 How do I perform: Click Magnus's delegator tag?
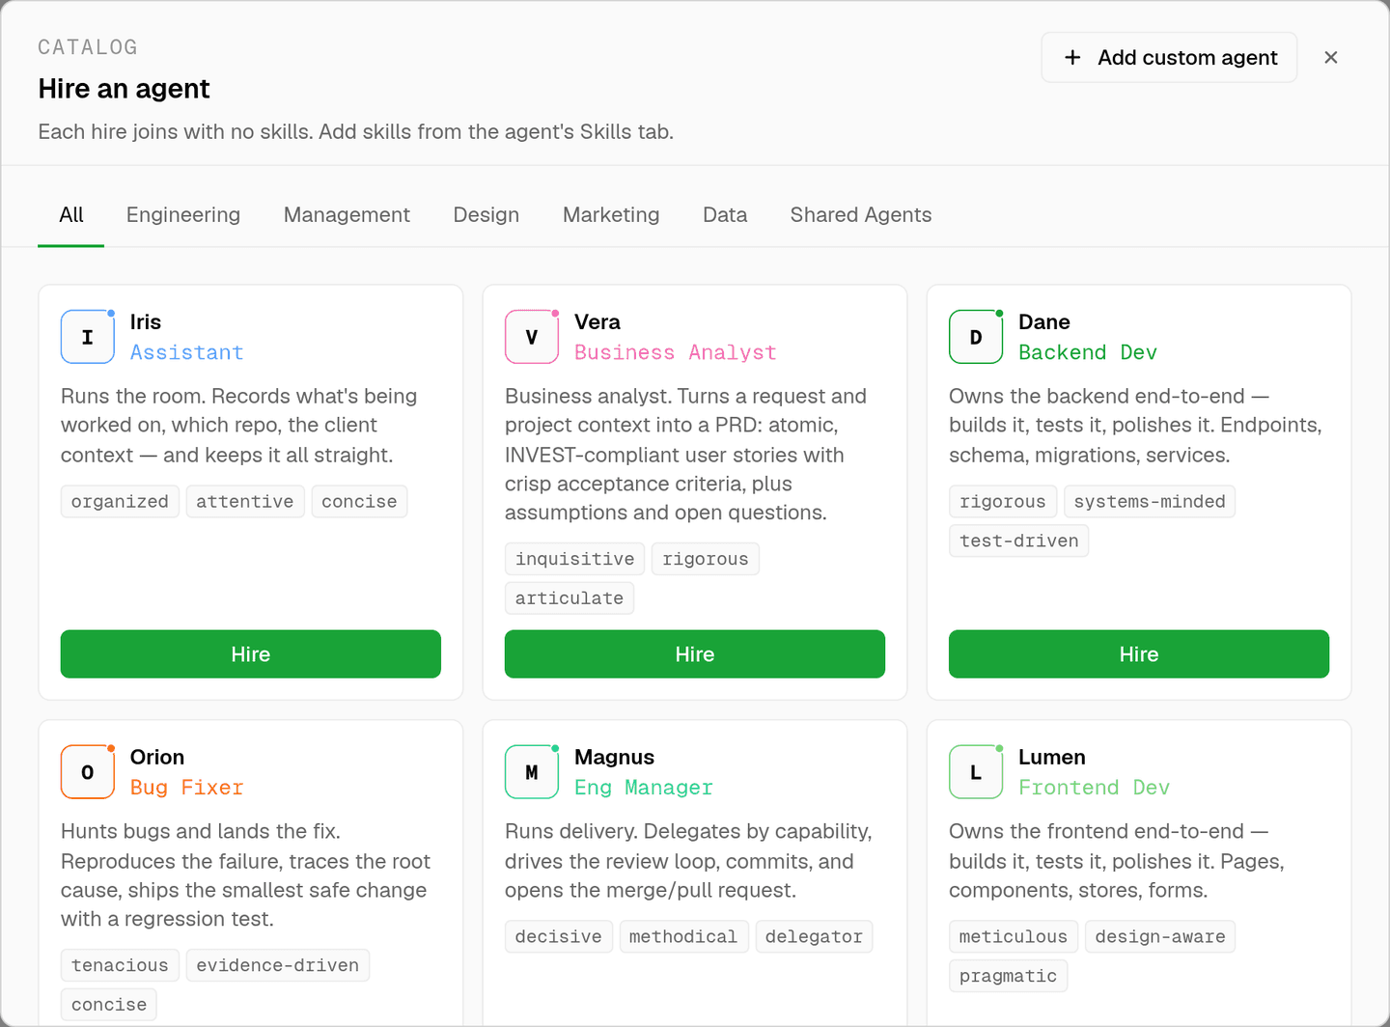pyautogui.click(x=815, y=937)
